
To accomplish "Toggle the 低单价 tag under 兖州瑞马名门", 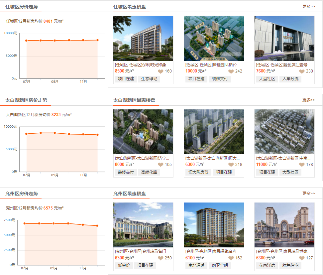I will (123, 265).
